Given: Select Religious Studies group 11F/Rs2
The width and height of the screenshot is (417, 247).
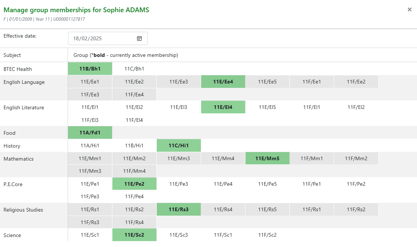Looking at the screenshot, I should [356, 209].
